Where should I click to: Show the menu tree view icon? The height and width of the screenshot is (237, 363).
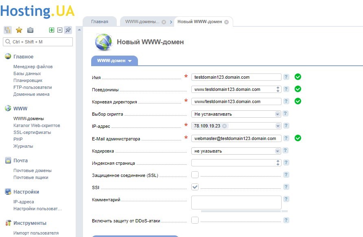[8, 30]
